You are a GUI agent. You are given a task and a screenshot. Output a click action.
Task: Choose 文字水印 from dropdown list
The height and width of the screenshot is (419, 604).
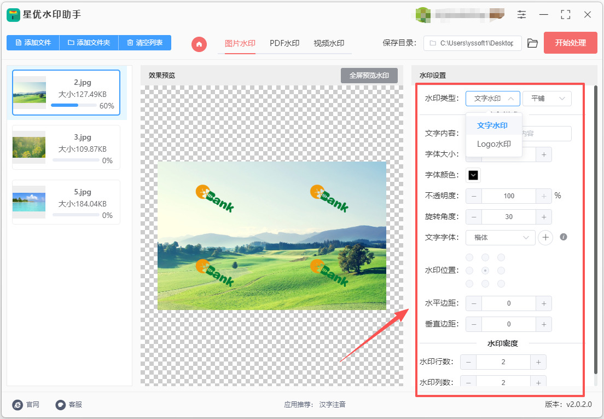493,125
